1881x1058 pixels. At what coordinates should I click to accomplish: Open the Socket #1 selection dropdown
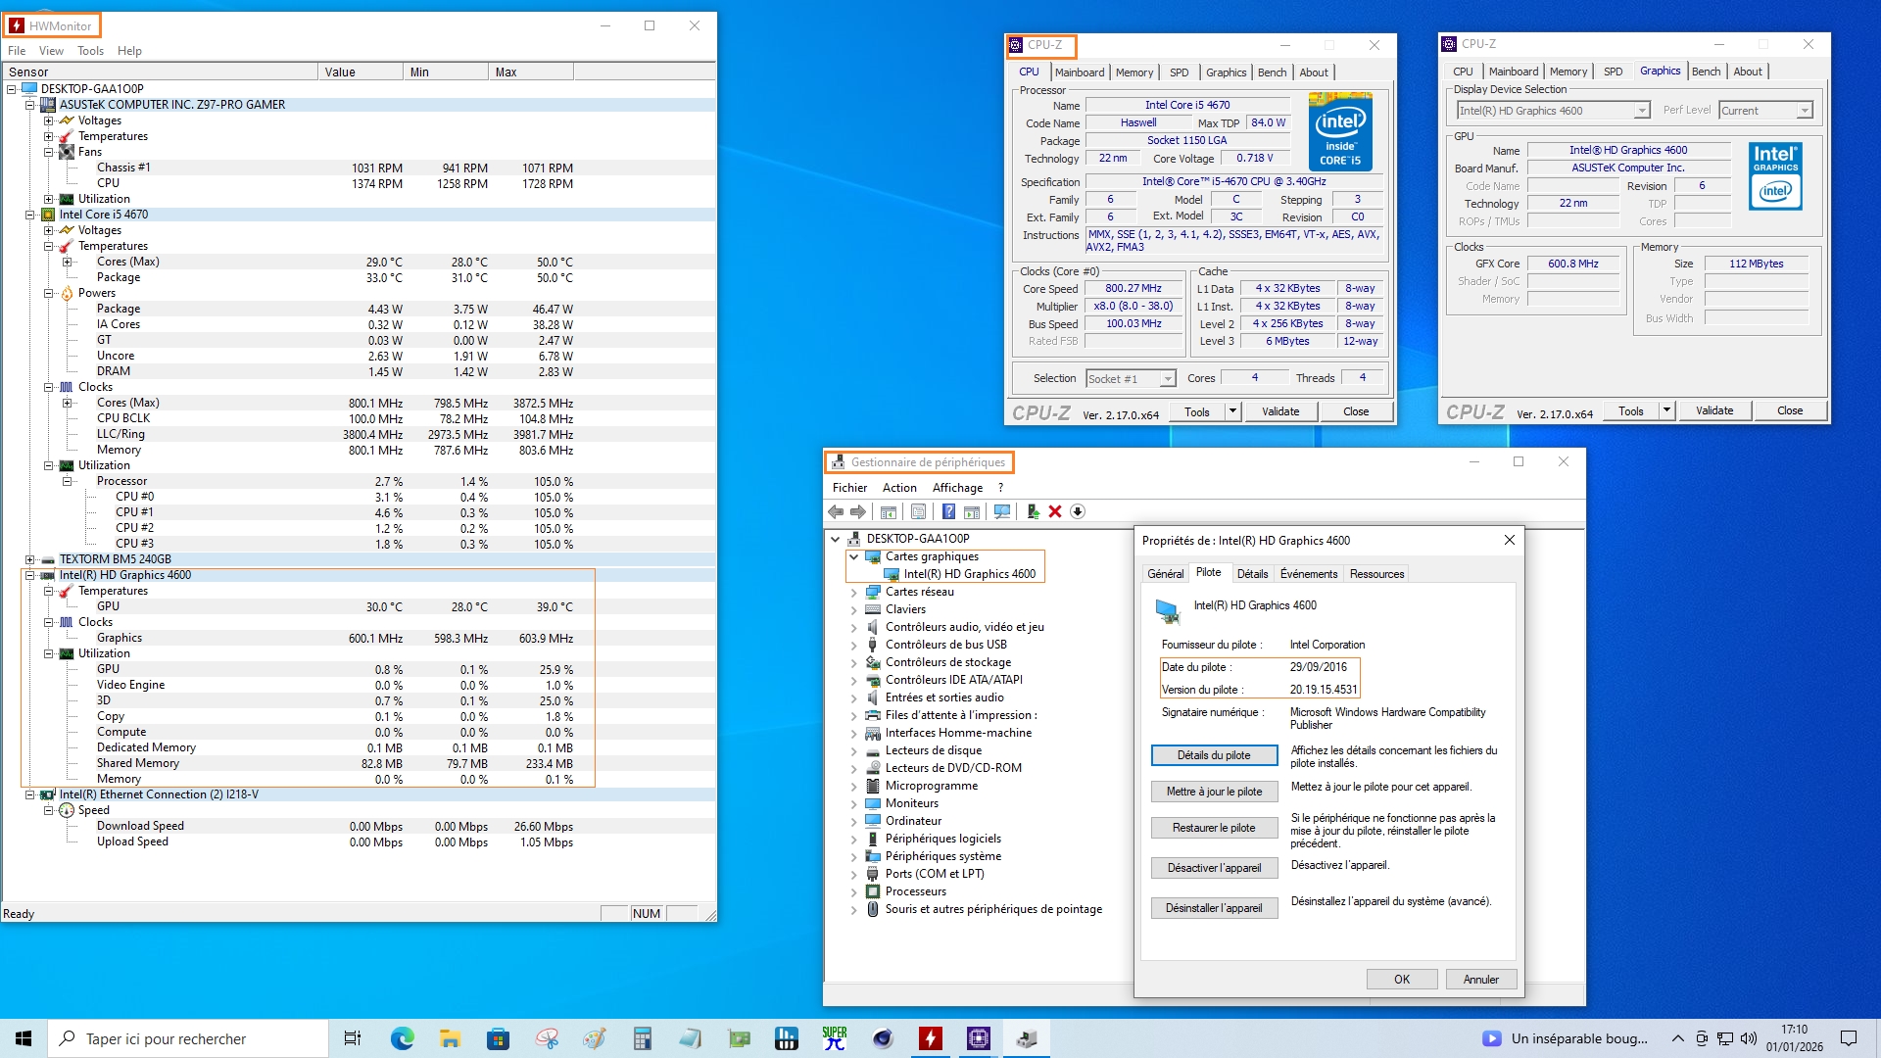[x=1168, y=379]
